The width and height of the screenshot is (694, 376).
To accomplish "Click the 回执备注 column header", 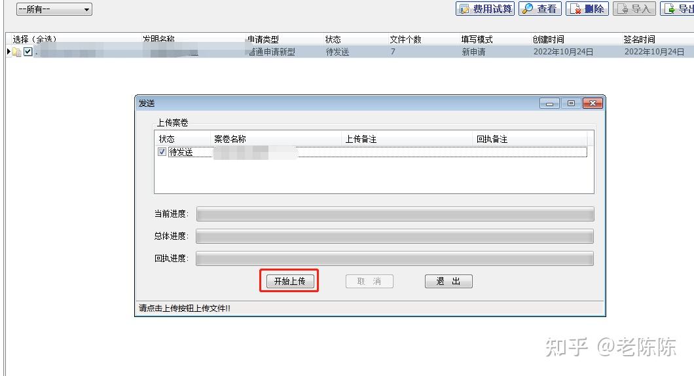I will point(492,139).
